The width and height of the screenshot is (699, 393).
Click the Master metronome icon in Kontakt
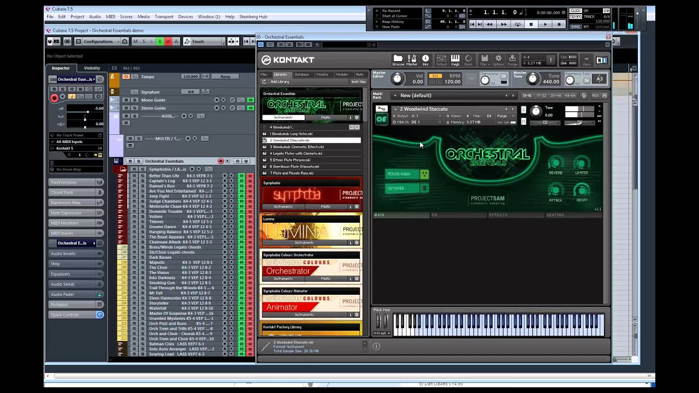coord(412,59)
